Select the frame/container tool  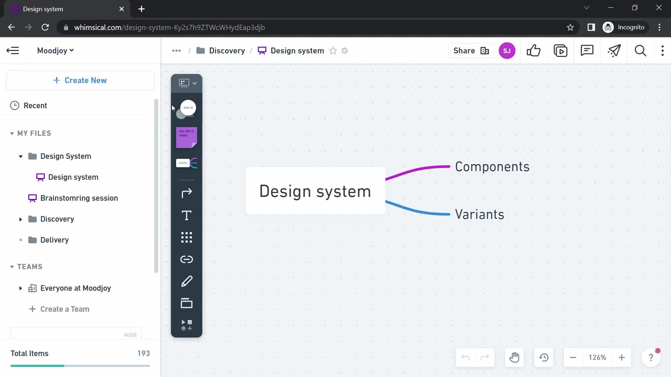(x=187, y=302)
